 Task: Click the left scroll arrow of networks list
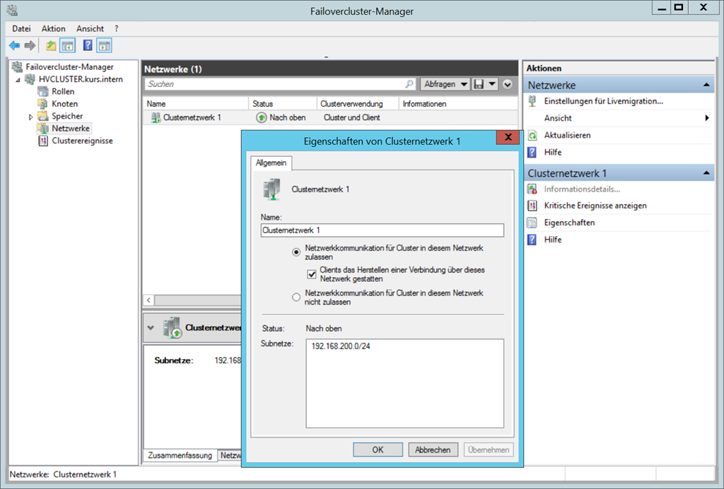148,300
